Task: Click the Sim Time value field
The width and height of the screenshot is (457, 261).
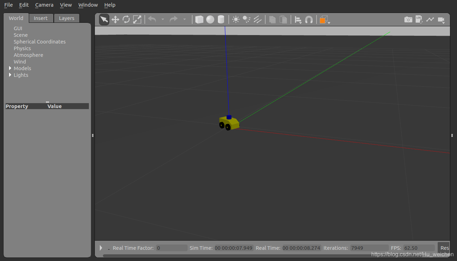Action: 234,248
